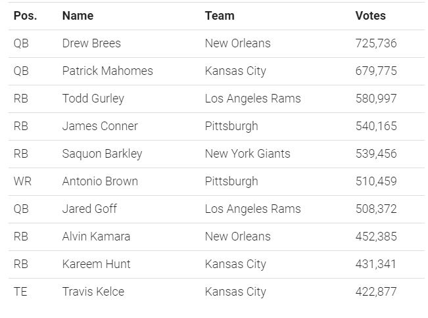Viewport: 428px width, 318px height.
Task: Click the New York Giants team cell
Action: (x=247, y=154)
